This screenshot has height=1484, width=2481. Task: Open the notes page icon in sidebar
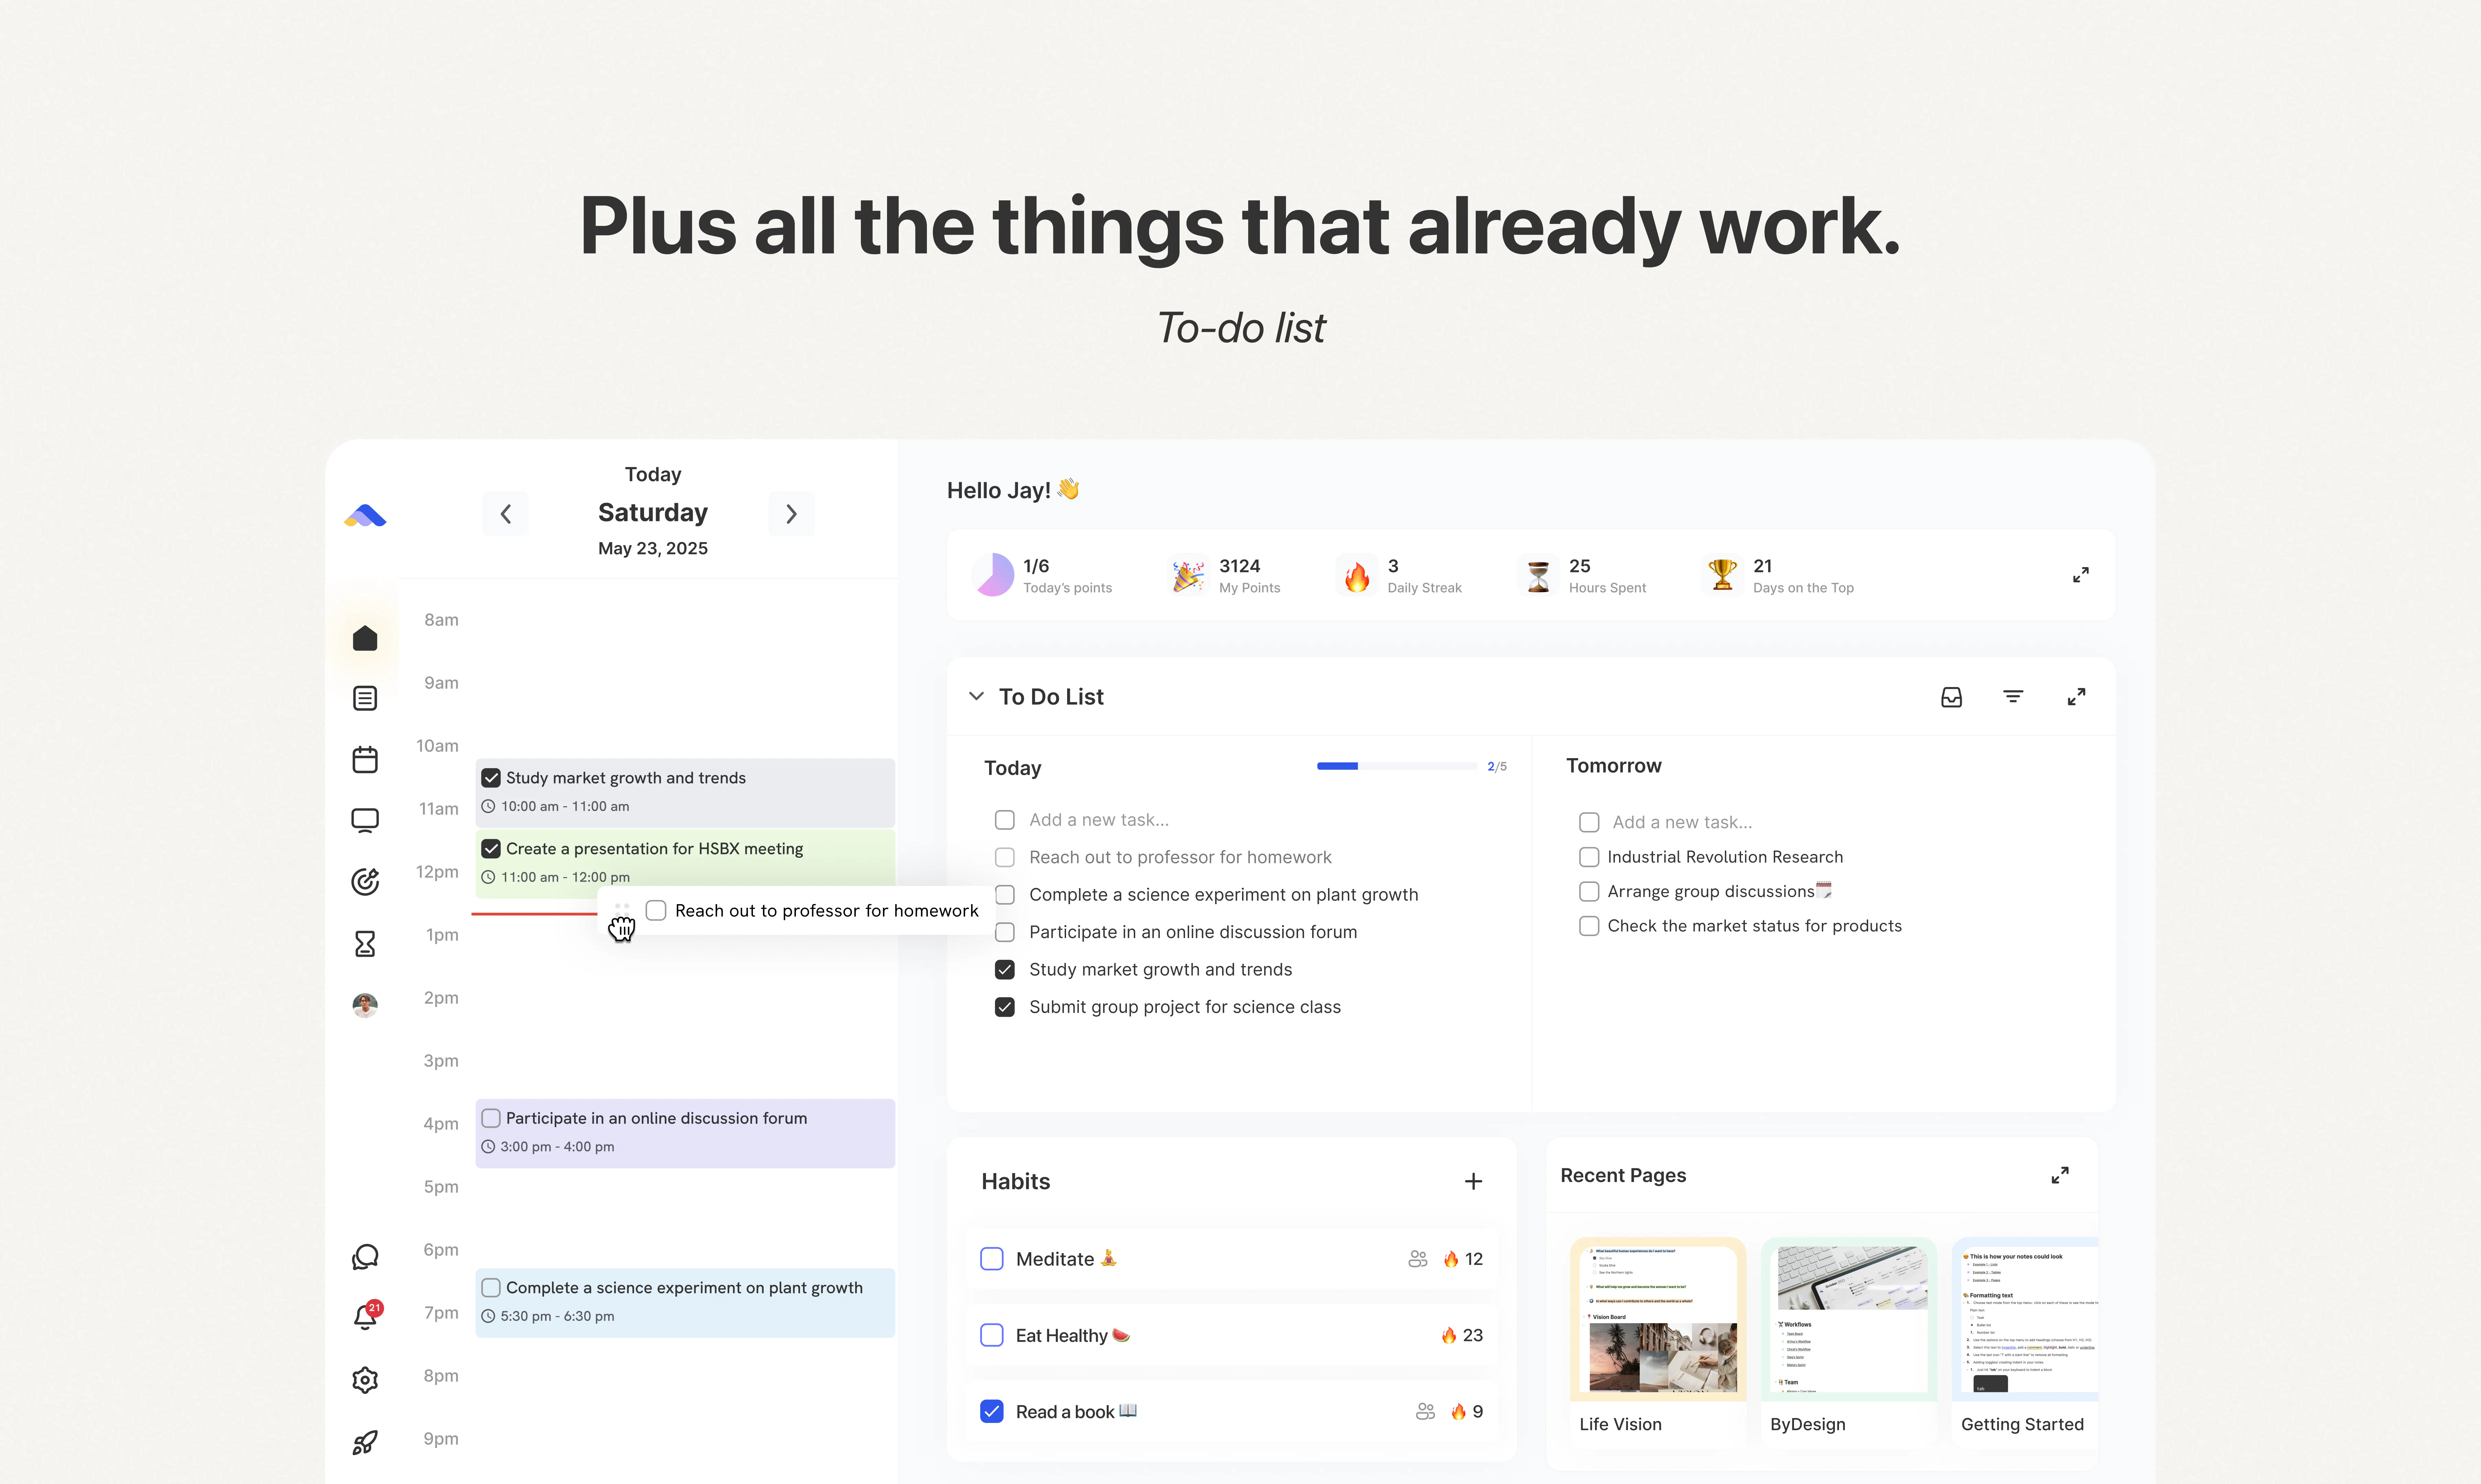pyautogui.click(x=365, y=698)
